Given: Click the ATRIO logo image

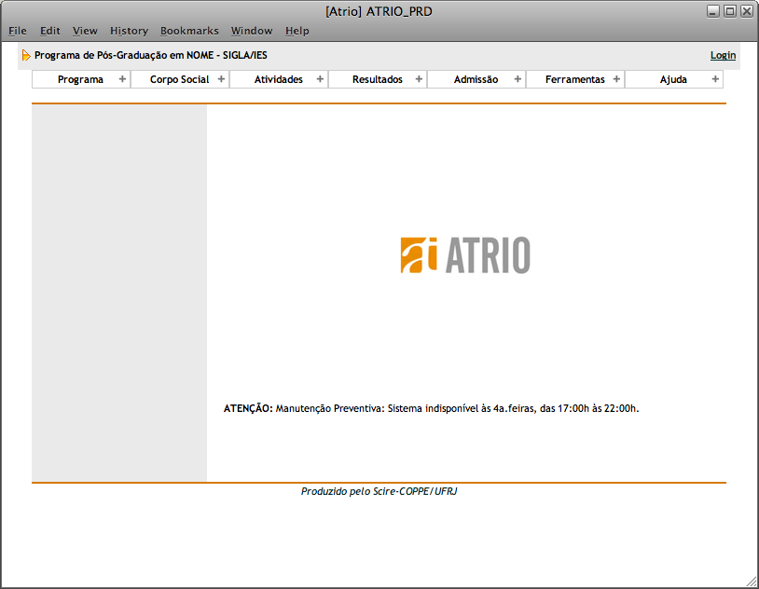Looking at the screenshot, I should pos(465,255).
